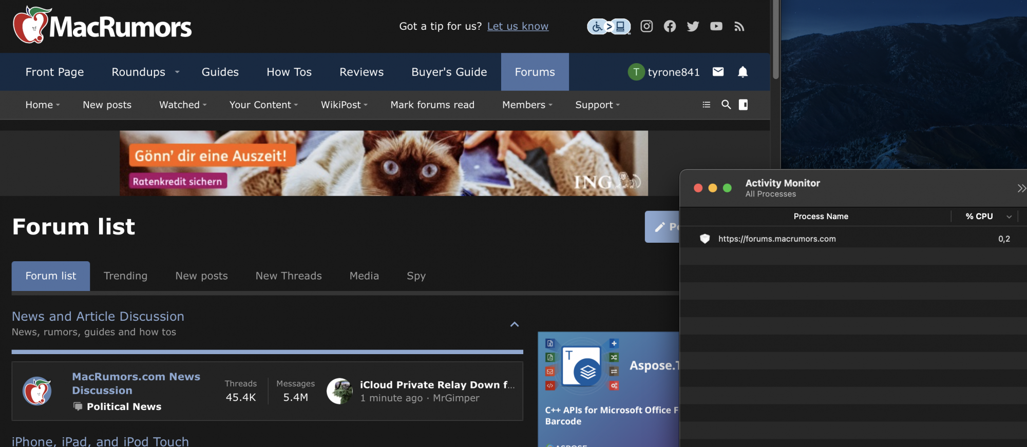Switch to New posts tab below Forum list heading

[201, 276]
